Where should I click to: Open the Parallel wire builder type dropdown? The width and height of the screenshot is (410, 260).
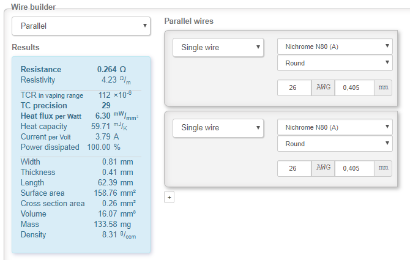click(x=81, y=26)
